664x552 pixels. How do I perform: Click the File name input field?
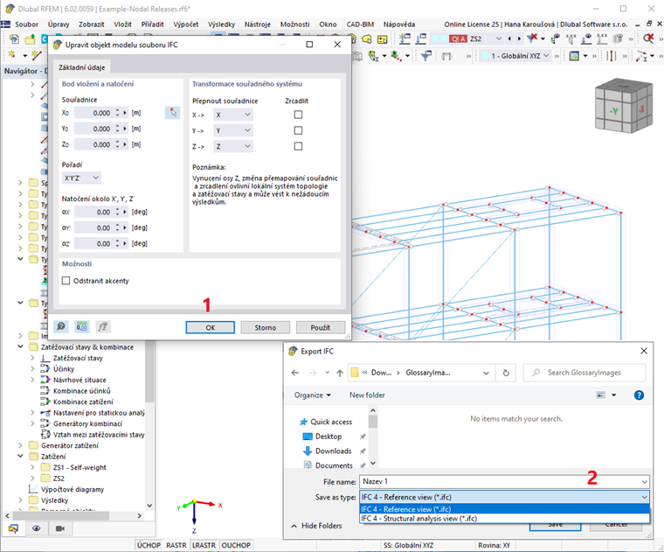click(x=504, y=482)
